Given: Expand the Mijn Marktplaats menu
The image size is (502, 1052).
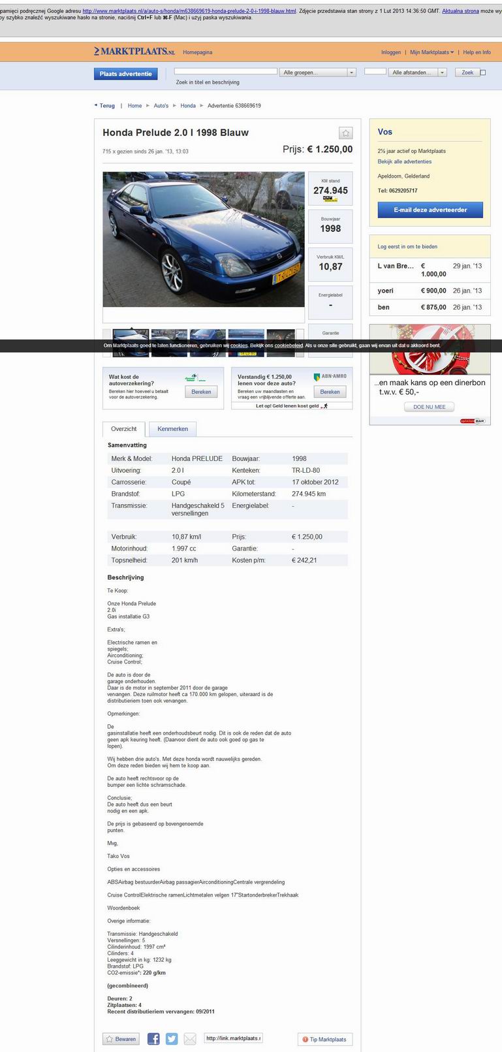Looking at the screenshot, I should (432, 52).
